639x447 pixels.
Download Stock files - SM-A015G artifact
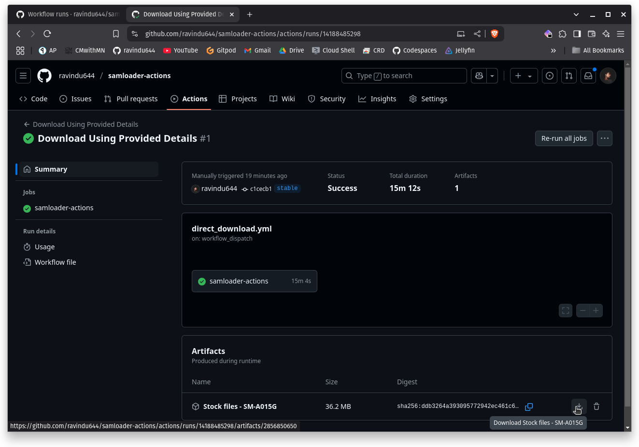pos(579,406)
